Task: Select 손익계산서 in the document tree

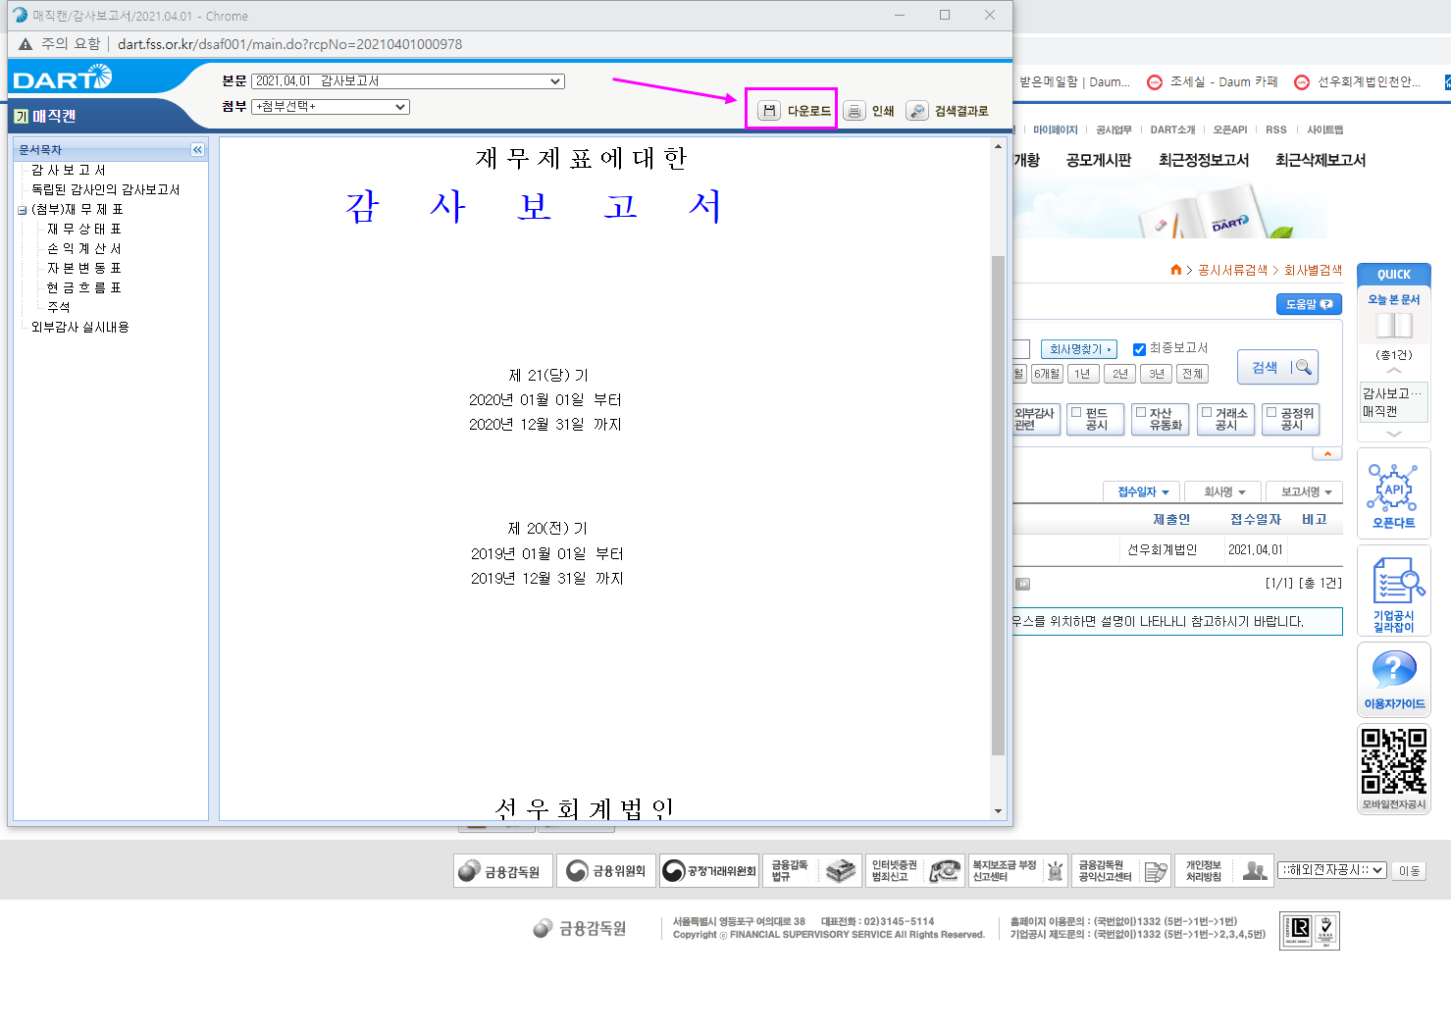Action: (84, 249)
